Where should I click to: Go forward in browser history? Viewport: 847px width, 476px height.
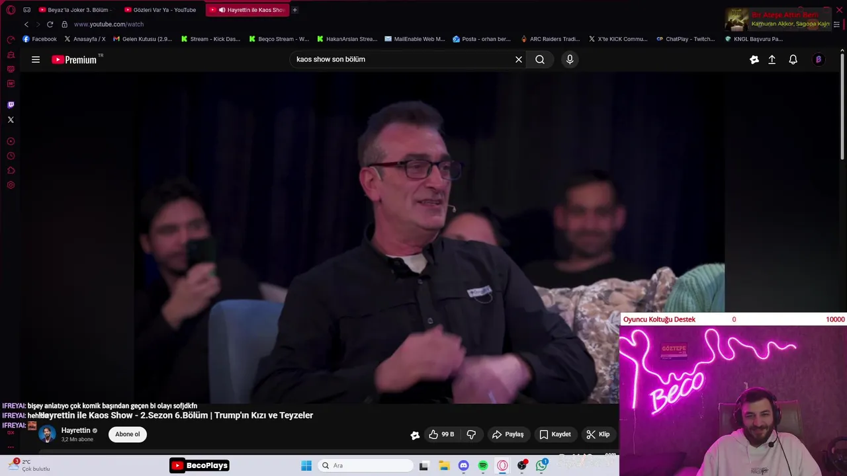(38, 24)
